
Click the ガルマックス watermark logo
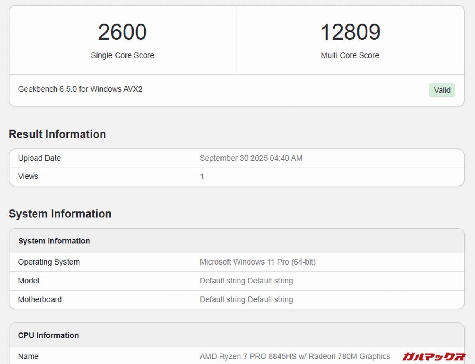pos(433,357)
